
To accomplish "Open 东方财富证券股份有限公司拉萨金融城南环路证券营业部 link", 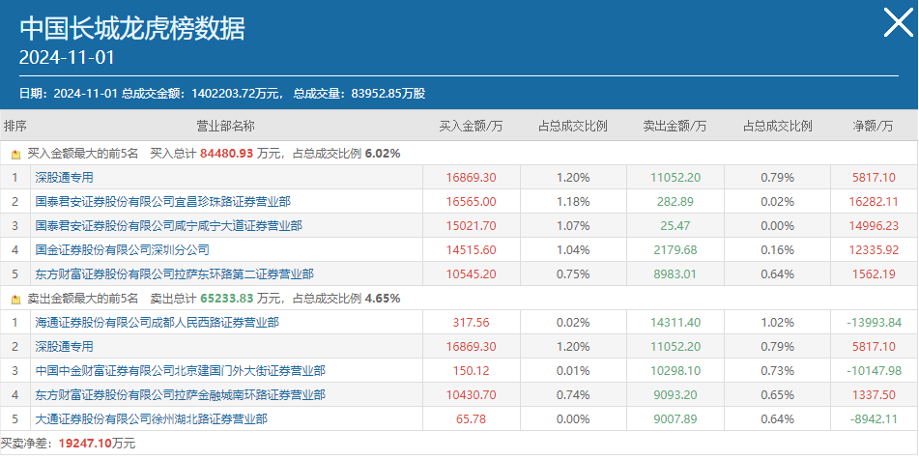I will pyautogui.click(x=180, y=395).
